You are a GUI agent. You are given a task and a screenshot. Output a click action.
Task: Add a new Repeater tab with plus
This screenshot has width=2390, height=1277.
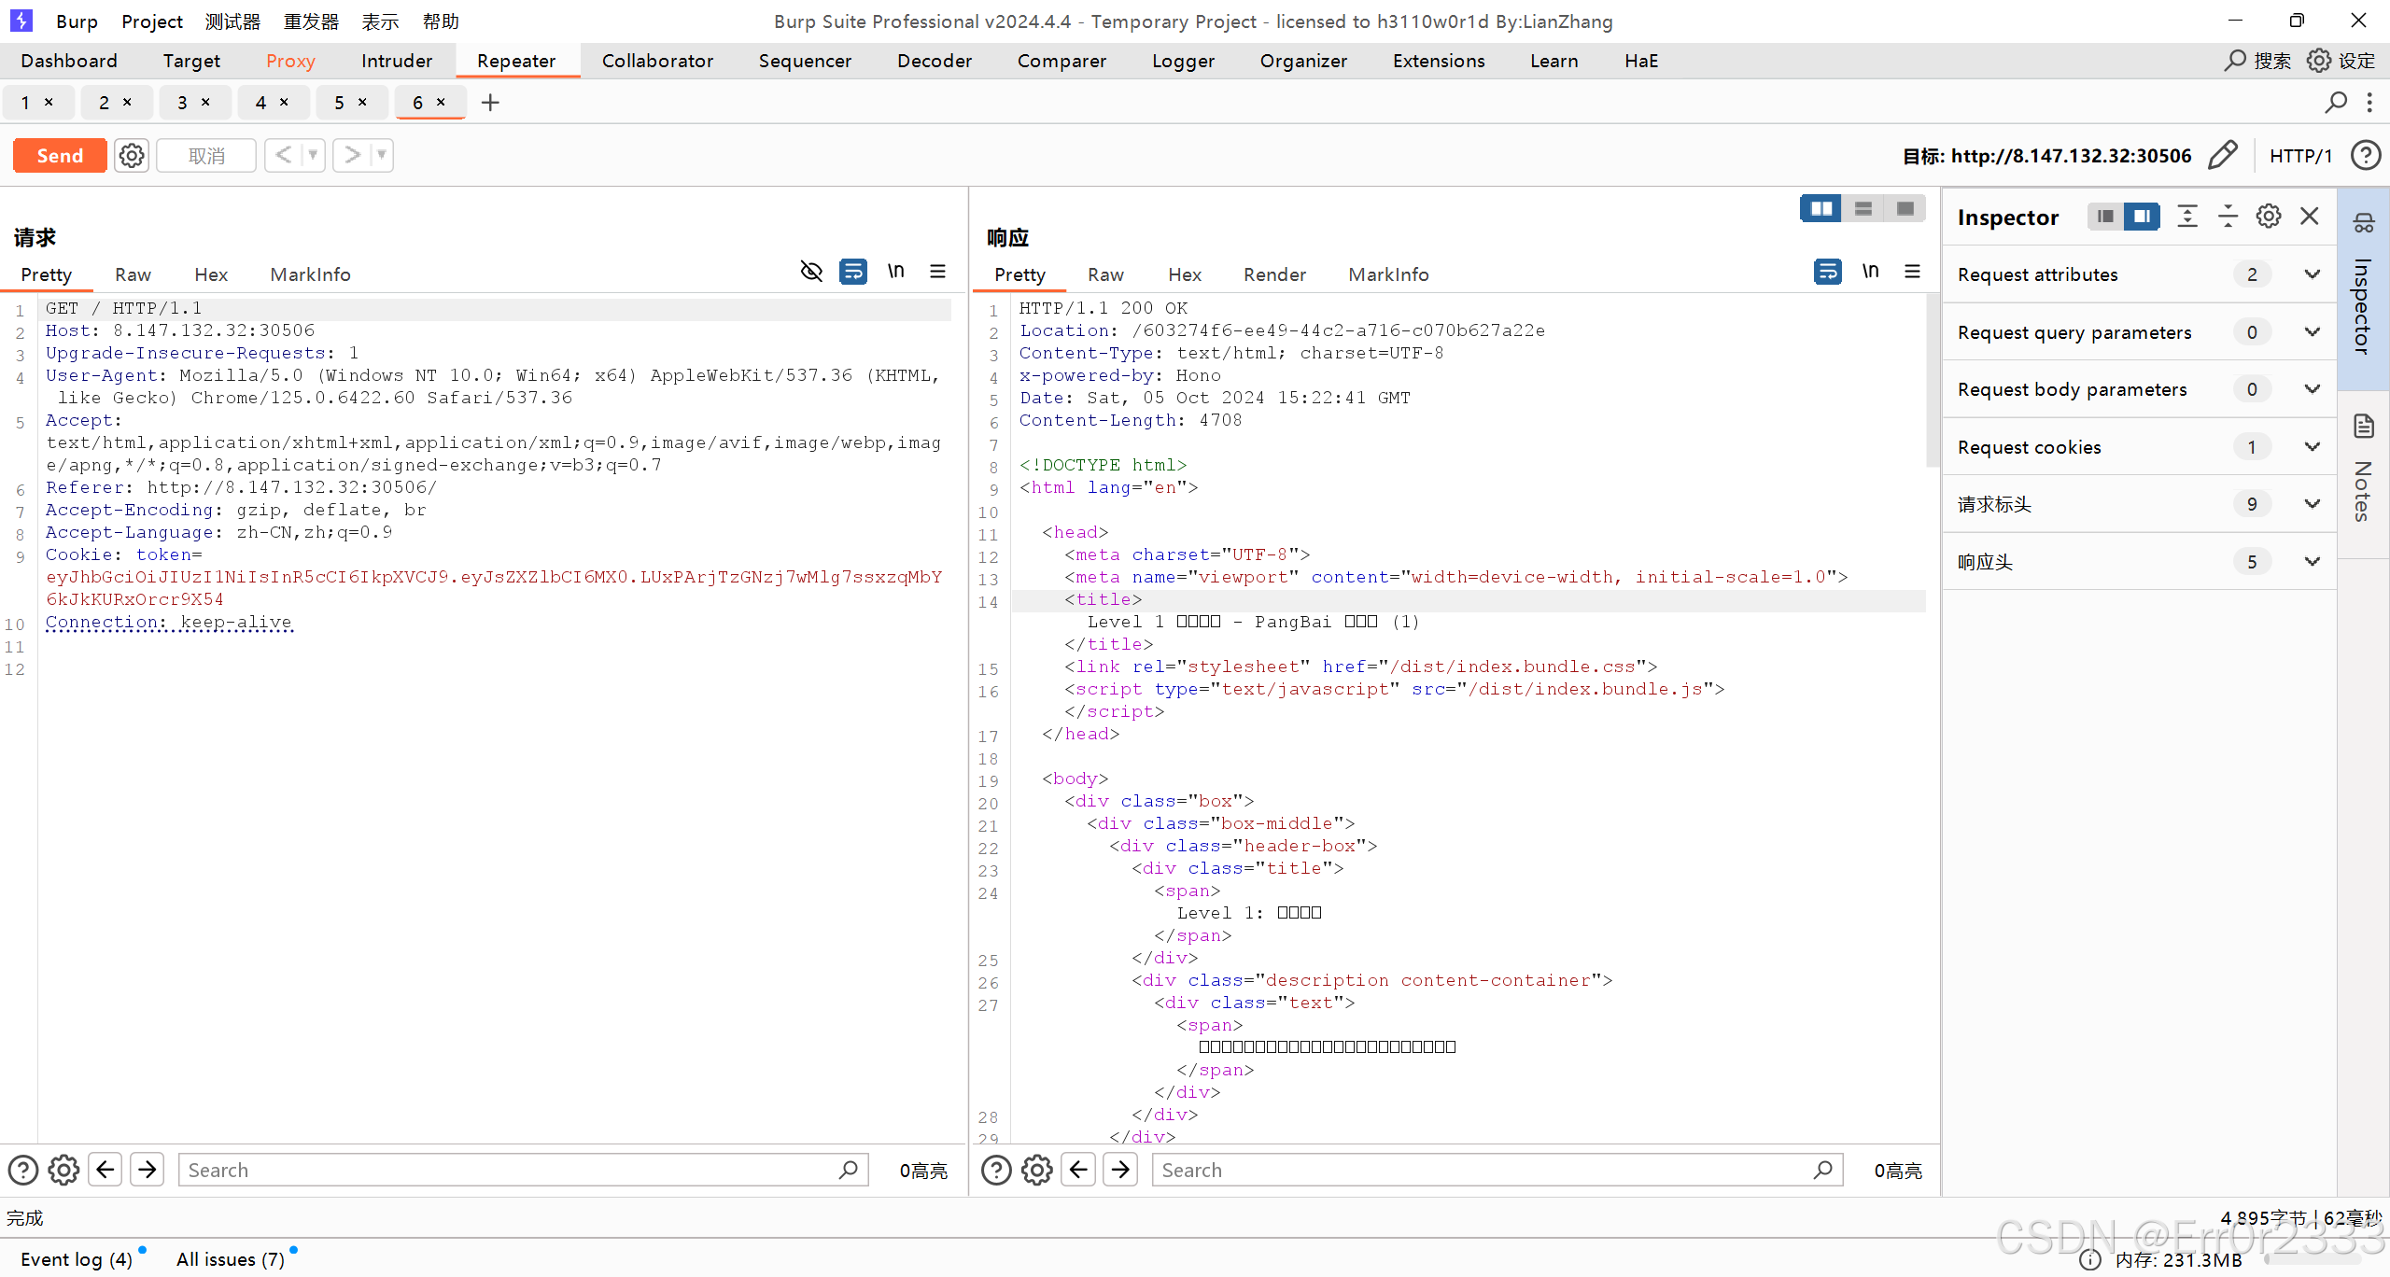coord(490,103)
